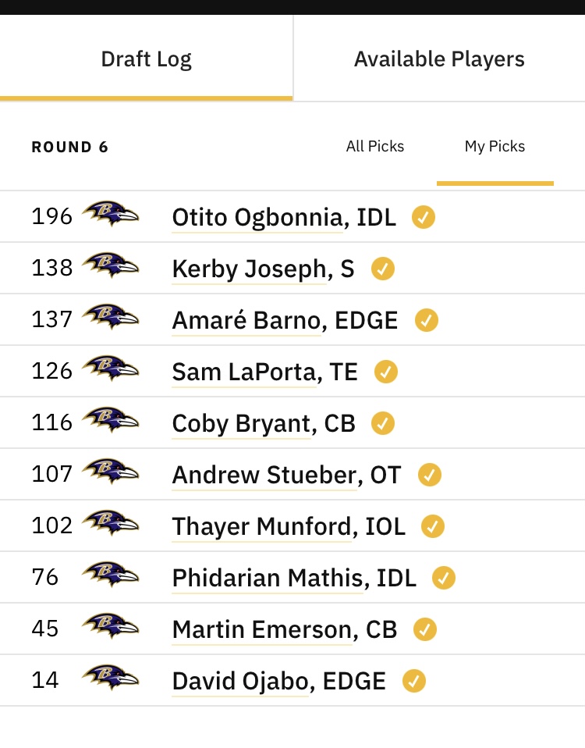Image resolution: width=585 pixels, height=748 pixels.
Task: Click the checkmark badge next to Phidarian Mathis
Action: tap(444, 578)
